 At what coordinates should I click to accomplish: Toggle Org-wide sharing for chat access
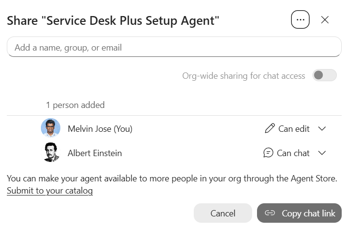pos(324,75)
